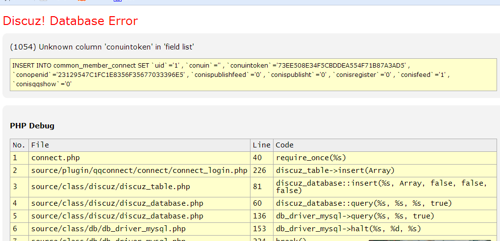
Task: Click the db_driver_mysql->query code cell
Action: click(x=354, y=216)
